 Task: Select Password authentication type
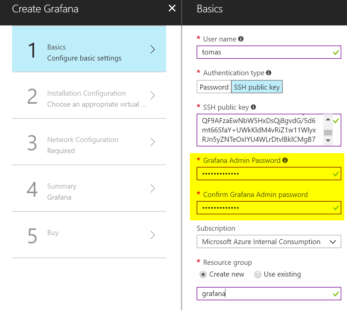pyautogui.click(x=214, y=87)
